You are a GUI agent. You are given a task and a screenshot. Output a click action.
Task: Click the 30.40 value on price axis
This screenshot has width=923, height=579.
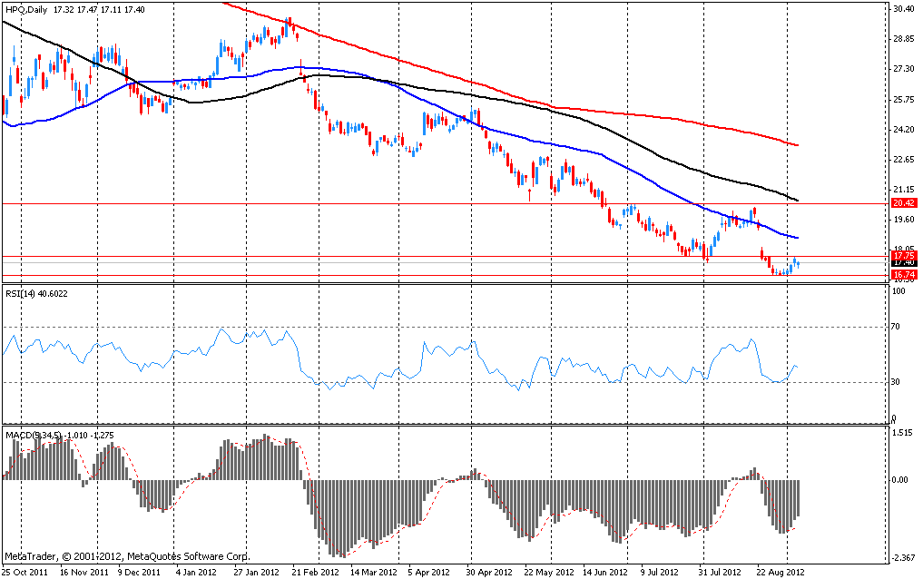point(903,9)
